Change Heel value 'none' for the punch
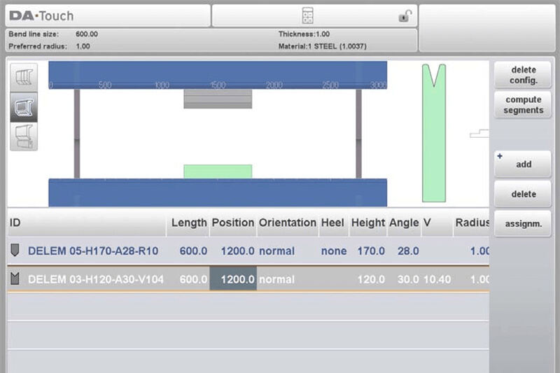This screenshot has height=373, width=560. [333, 251]
